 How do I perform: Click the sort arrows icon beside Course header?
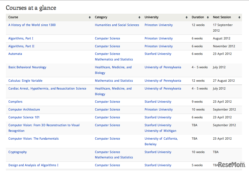point(90,17)
